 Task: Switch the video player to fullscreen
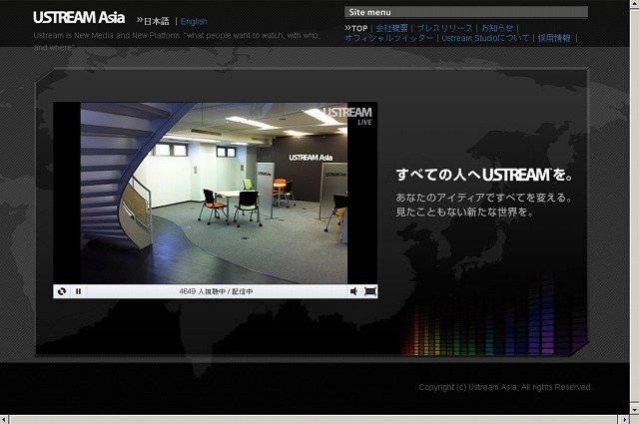pos(370,291)
